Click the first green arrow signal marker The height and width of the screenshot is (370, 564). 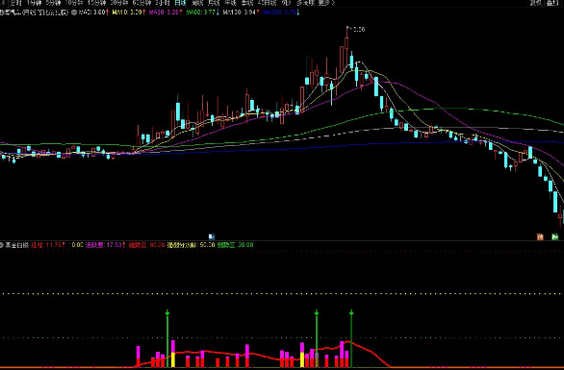(x=167, y=313)
